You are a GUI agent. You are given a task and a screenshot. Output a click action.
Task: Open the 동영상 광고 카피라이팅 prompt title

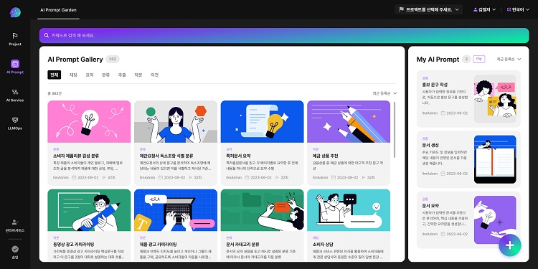tap(74, 245)
